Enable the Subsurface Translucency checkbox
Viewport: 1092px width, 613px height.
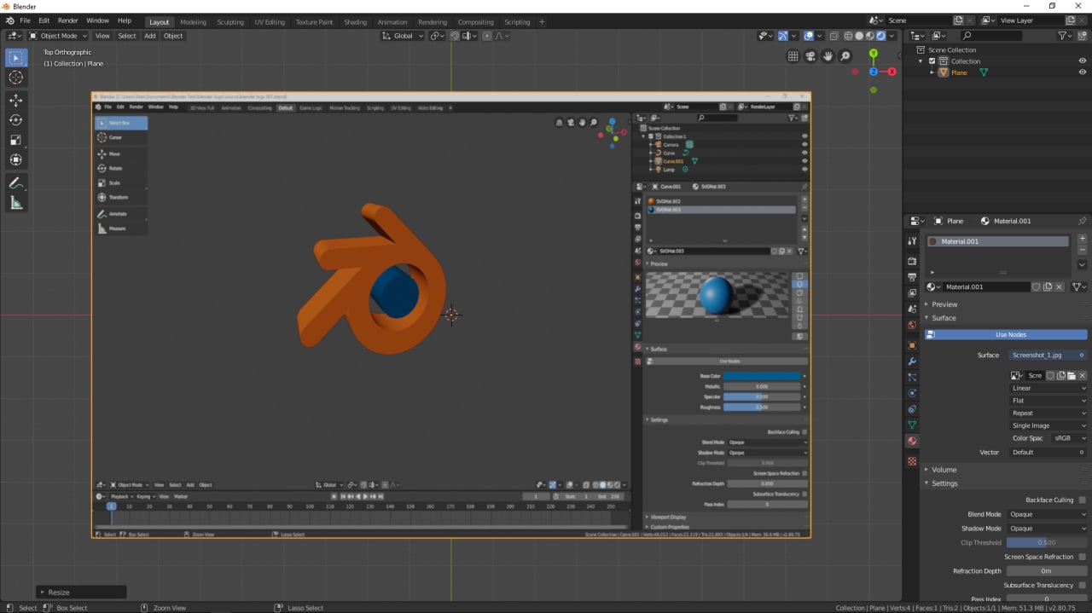1082,585
